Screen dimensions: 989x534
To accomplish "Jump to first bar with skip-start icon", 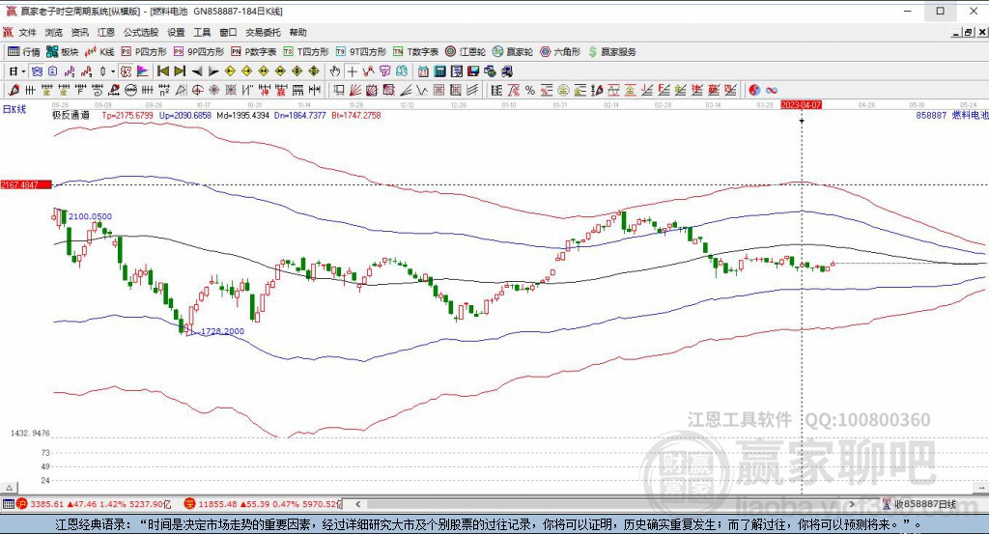I will (x=162, y=71).
